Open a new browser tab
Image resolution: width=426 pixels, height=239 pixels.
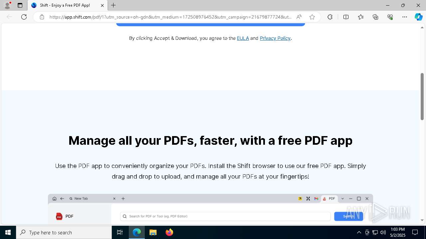click(x=113, y=5)
